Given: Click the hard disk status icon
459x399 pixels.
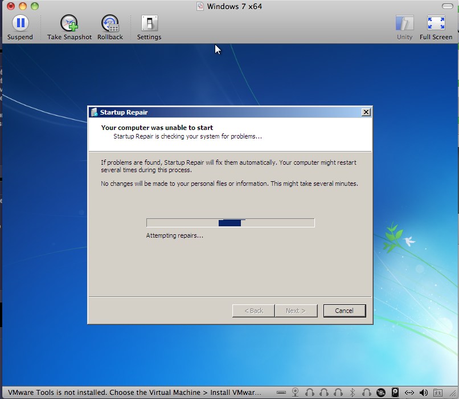Looking at the screenshot, I should point(395,392).
